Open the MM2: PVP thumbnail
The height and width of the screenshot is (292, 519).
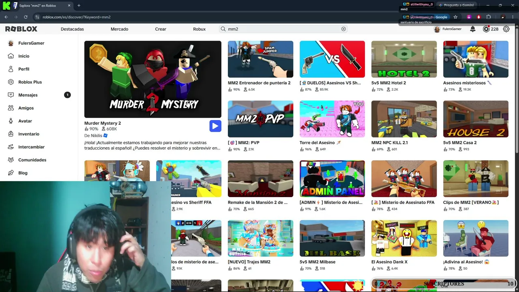(x=260, y=119)
